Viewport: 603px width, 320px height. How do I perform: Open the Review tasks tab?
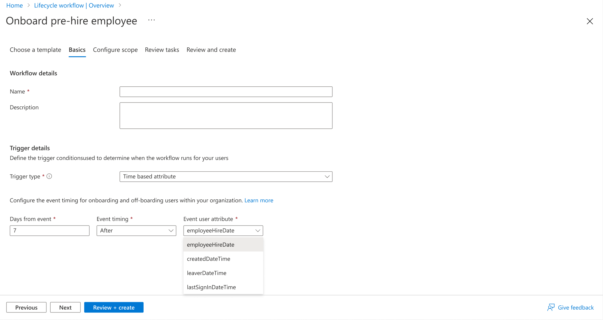coord(162,50)
